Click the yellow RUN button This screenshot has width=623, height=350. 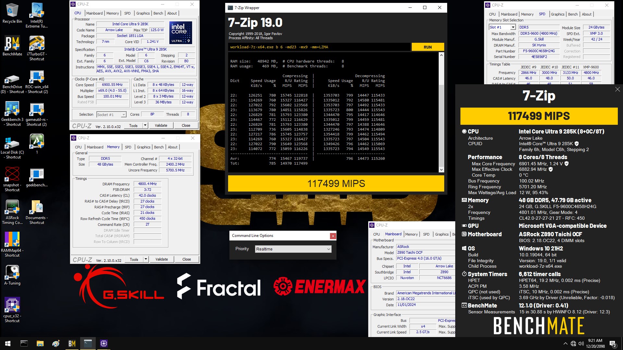[x=428, y=47]
